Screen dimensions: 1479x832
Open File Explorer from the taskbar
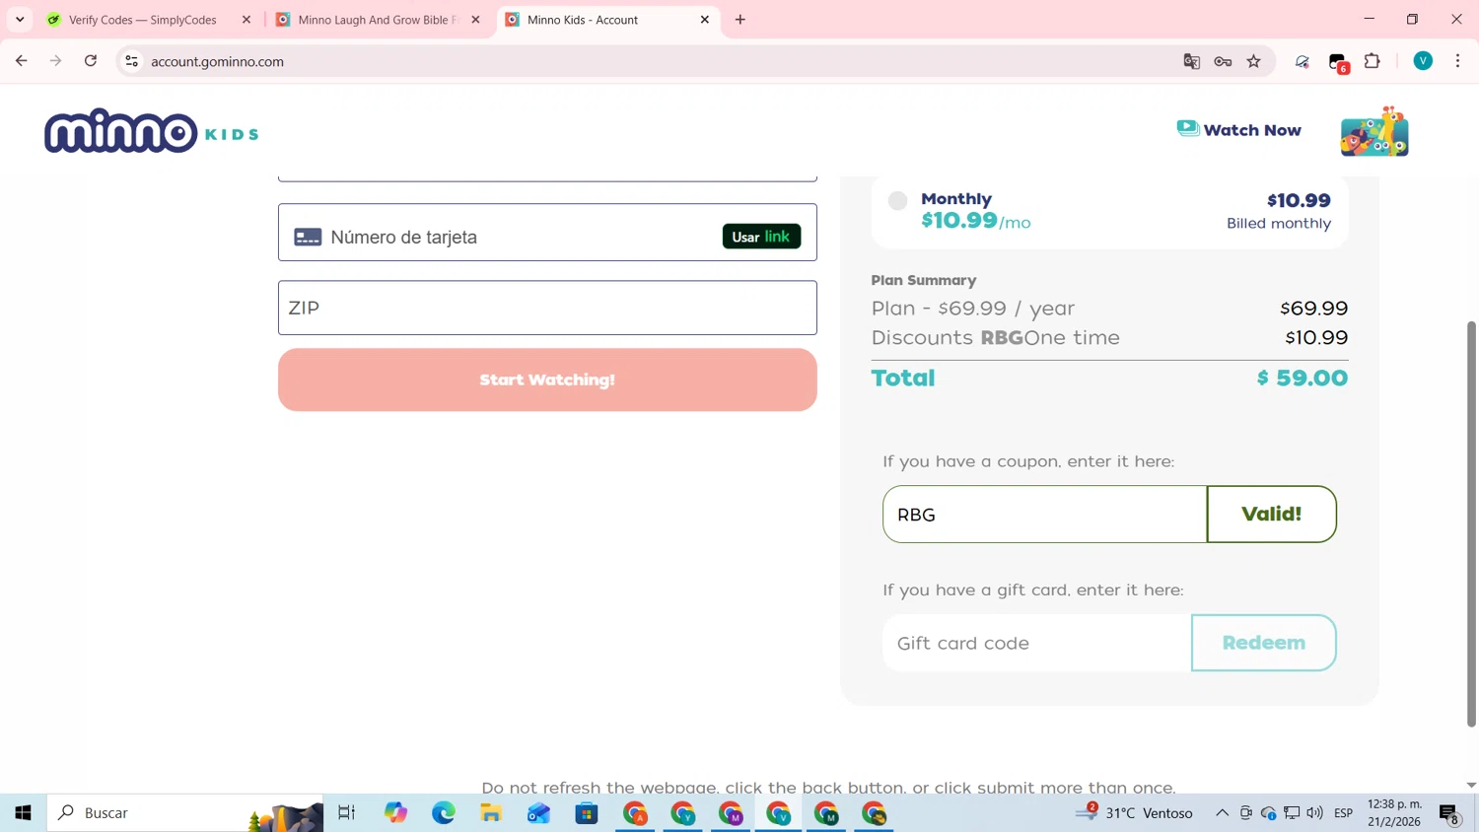point(491,813)
